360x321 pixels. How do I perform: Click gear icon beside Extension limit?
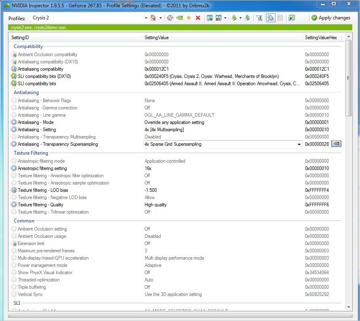coord(14,243)
